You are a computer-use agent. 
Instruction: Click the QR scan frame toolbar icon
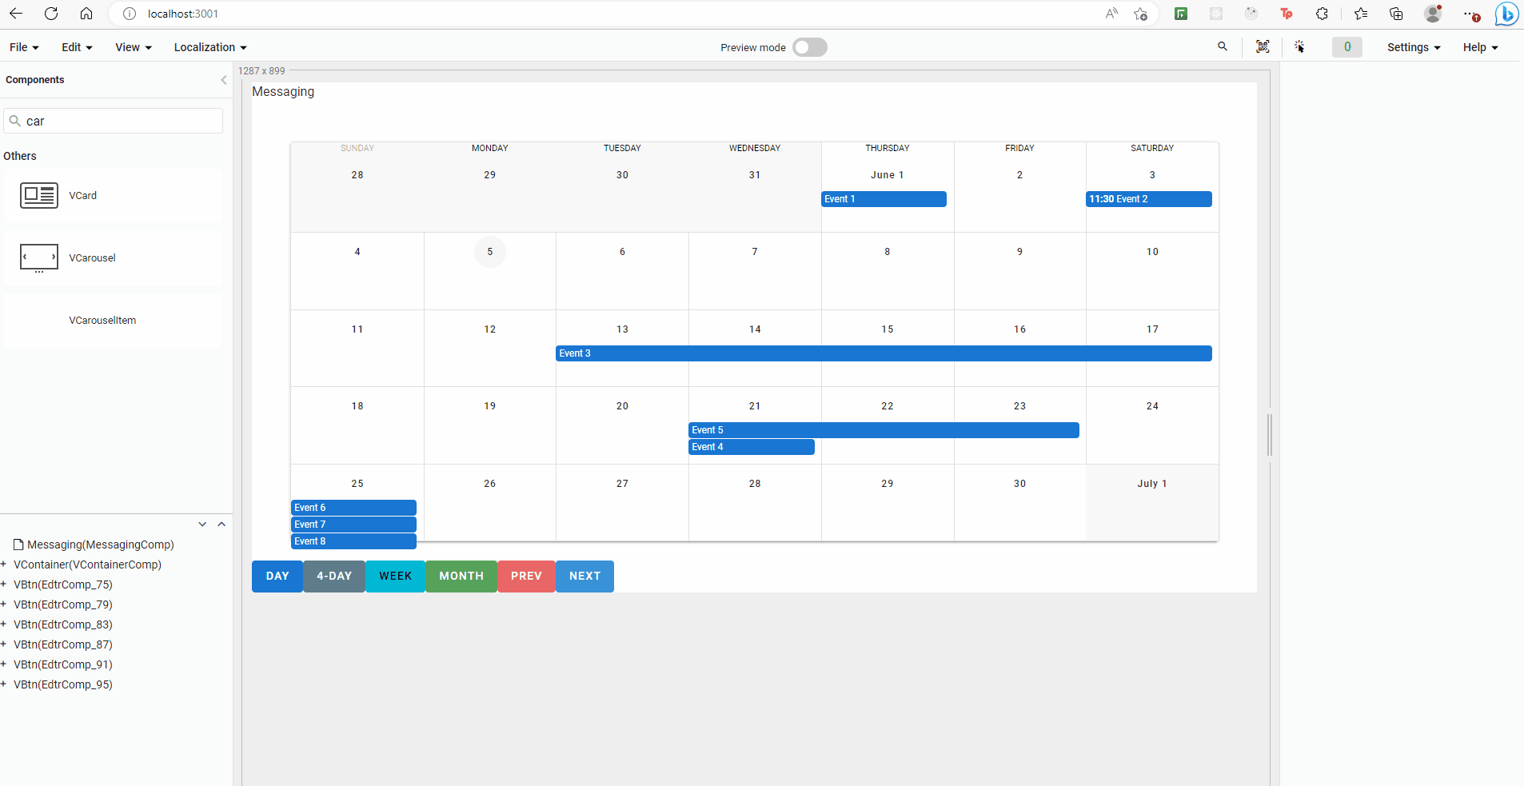coord(1263,46)
